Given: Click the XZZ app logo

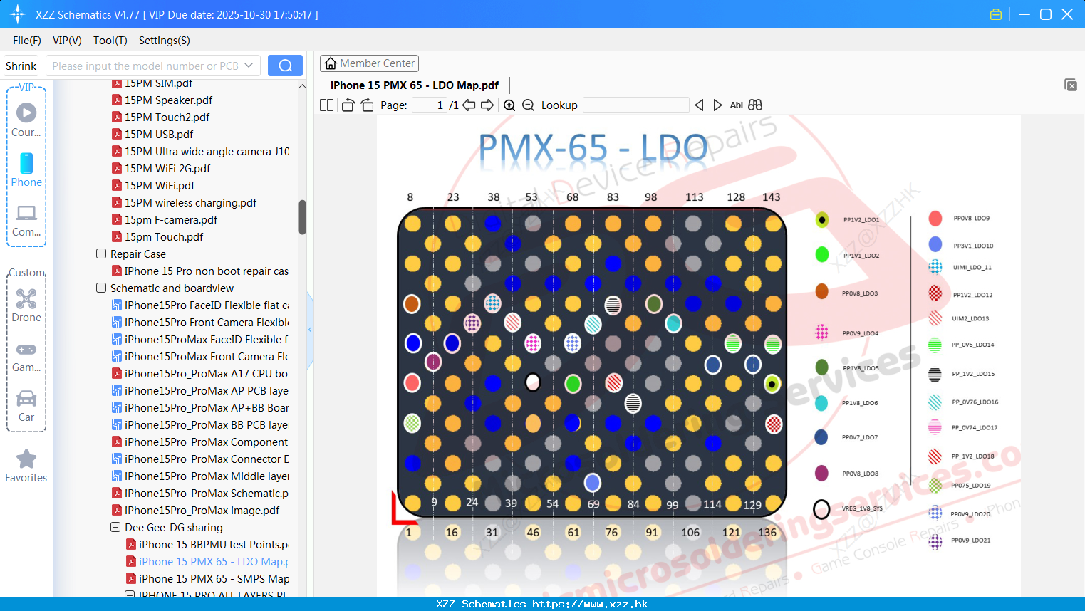Looking at the screenshot, I should pyautogui.click(x=17, y=14).
